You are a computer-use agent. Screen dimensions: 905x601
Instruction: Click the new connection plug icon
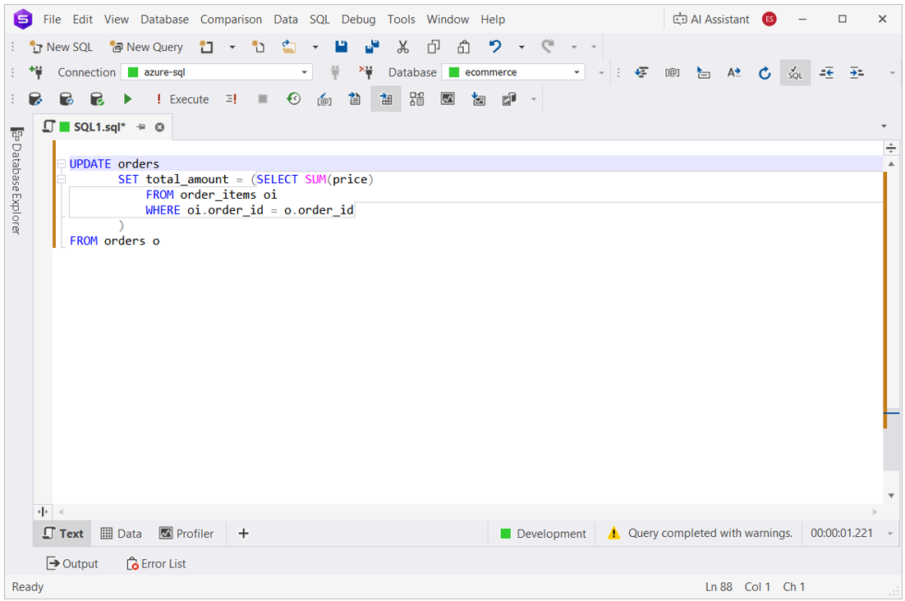(36, 72)
